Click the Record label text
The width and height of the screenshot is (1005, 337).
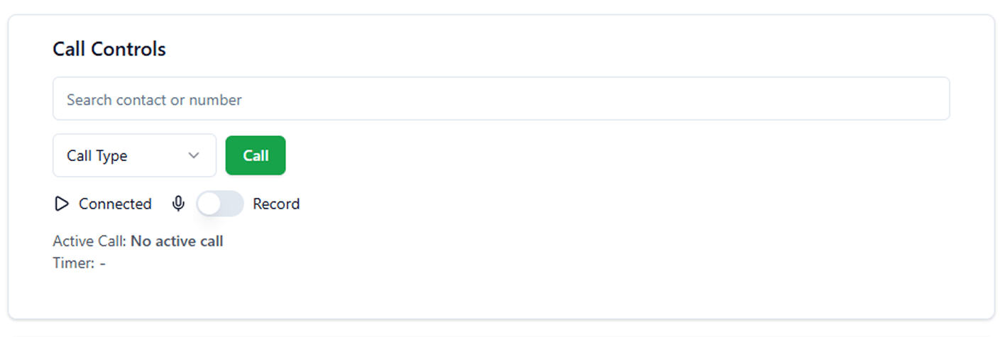[276, 204]
